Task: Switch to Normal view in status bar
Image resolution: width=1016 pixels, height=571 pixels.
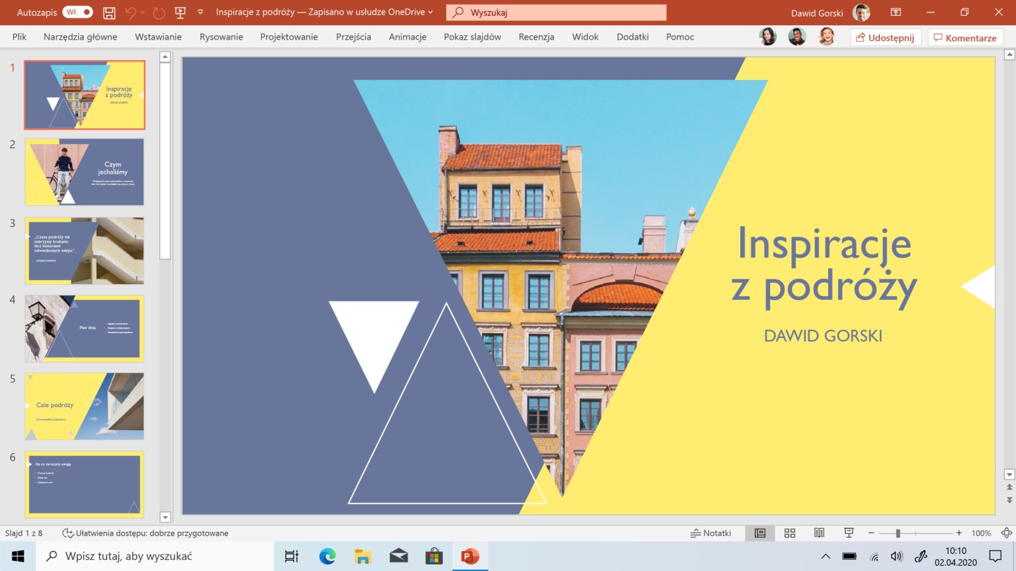Action: point(761,533)
